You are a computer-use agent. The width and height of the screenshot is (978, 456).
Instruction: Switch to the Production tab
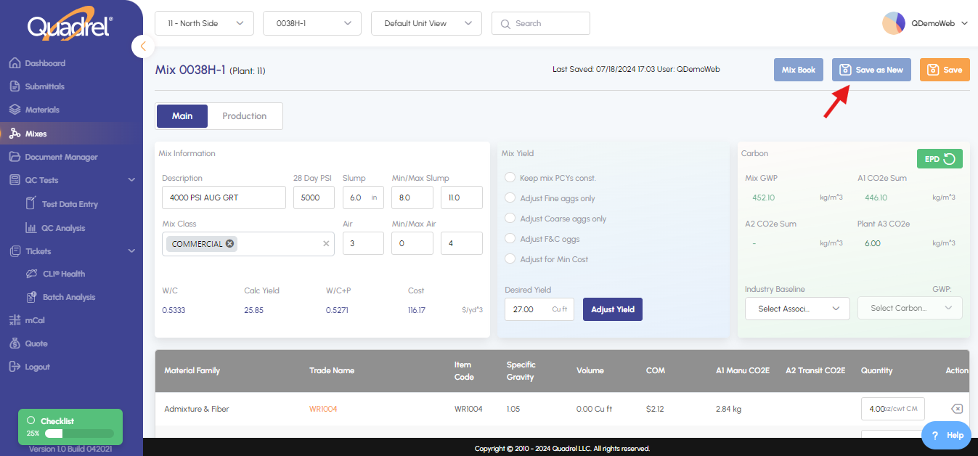pyautogui.click(x=244, y=116)
